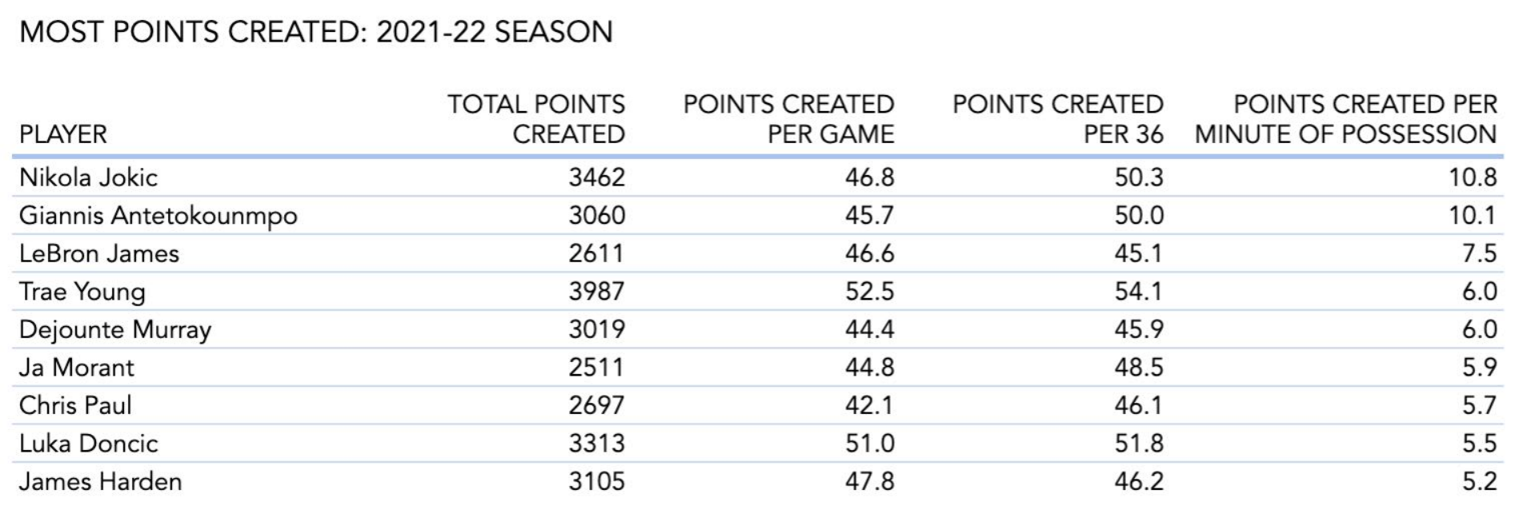Click the POINTS CREATED PER GAME header
The width and height of the screenshot is (1515, 510).
(788, 119)
